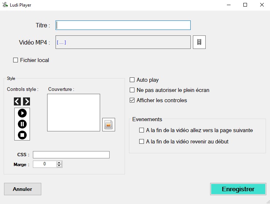Viewport: 270px width, 204px height.
Task: Decrease Marge value with down arrow
Action: (59, 166)
